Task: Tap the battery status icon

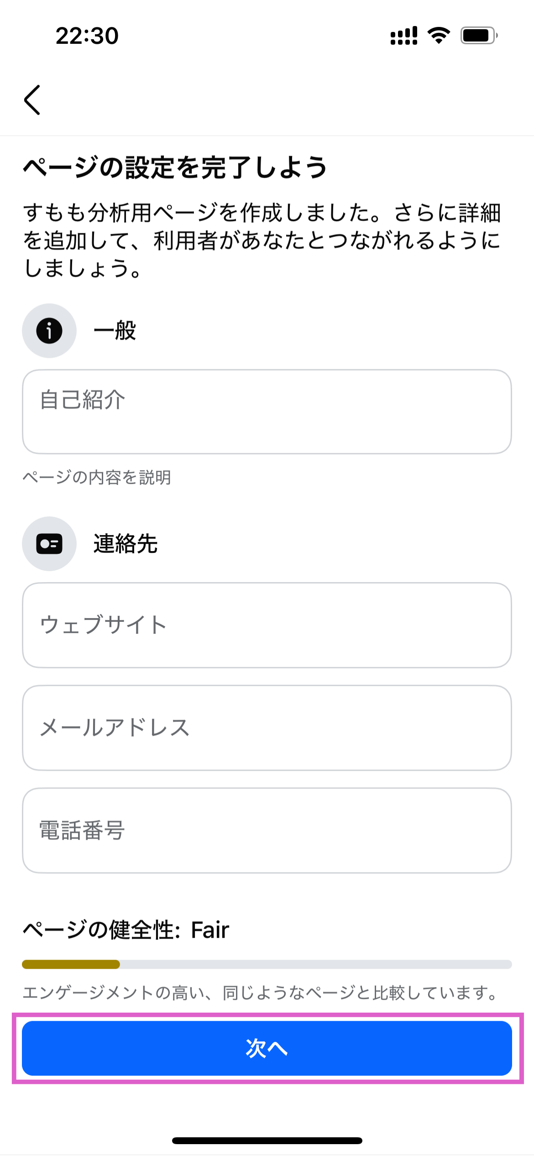Action: click(478, 36)
